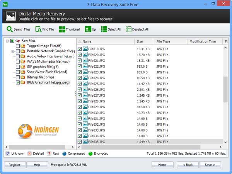Click the Deselect All icon
Viewport: 232px width, 174px height.
pyautogui.click(x=128, y=29)
